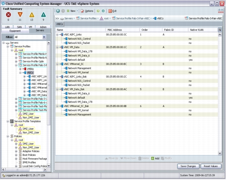This screenshot has height=180, width=226.
Task: Switch to the LAN tab
Action: (7, 27)
